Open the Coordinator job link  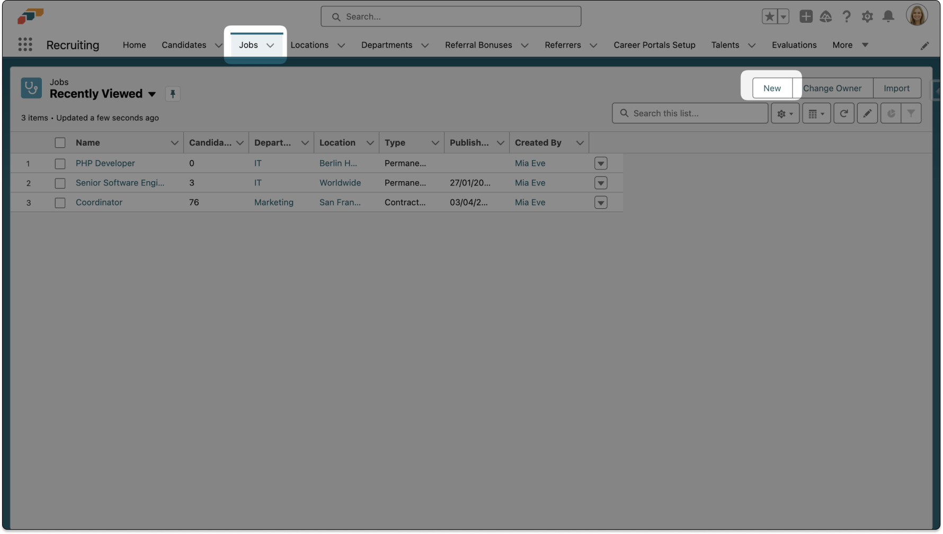point(99,202)
